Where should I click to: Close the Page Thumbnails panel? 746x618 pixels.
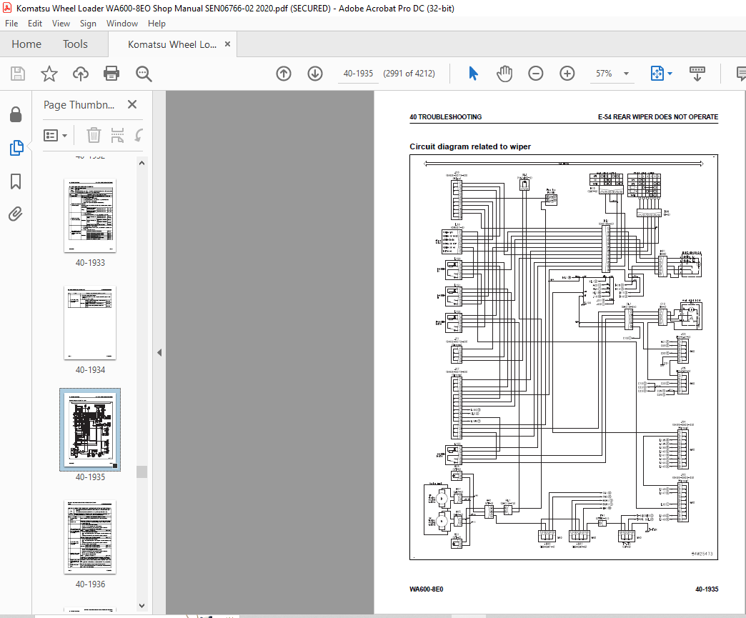[x=132, y=104]
